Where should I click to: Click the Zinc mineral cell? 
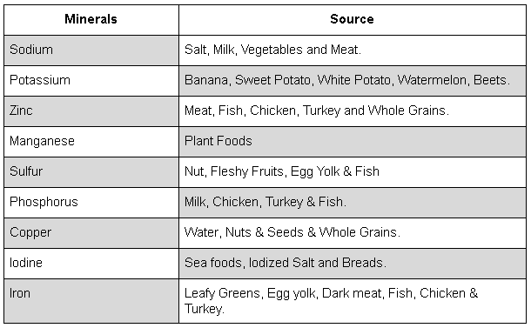point(91,111)
